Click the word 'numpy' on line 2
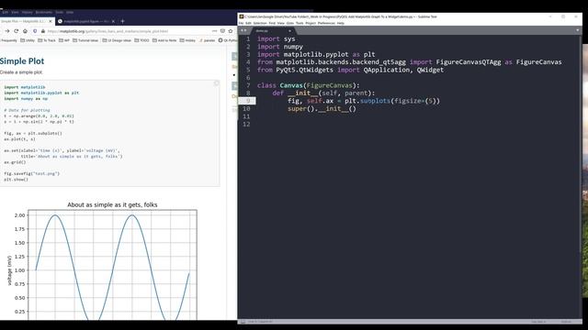 click(293, 47)
